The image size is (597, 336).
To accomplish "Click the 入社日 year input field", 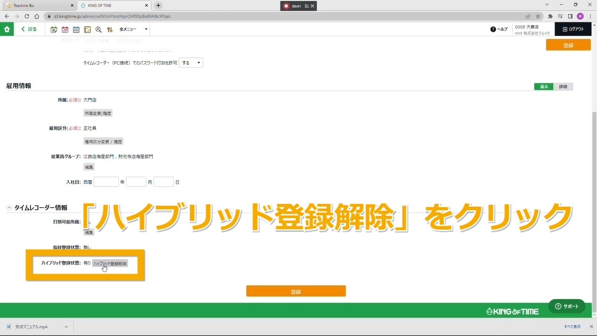I will (x=106, y=182).
